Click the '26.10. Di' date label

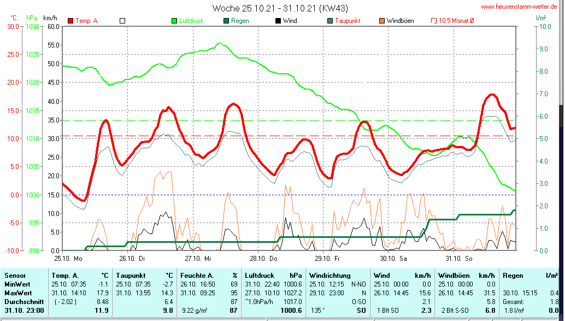[x=132, y=259]
